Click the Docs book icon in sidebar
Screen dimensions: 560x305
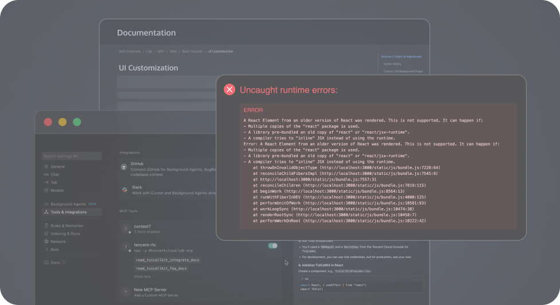[x=46, y=262]
